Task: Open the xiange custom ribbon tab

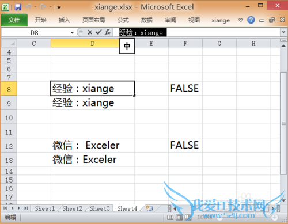Action: 221,20
